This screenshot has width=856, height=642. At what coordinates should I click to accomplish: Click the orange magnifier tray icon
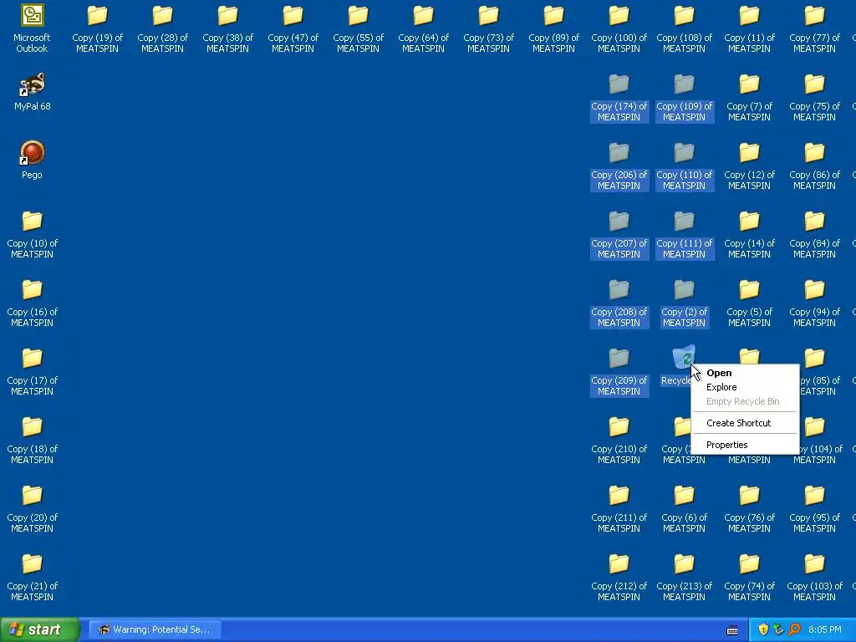[x=794, y=629]
